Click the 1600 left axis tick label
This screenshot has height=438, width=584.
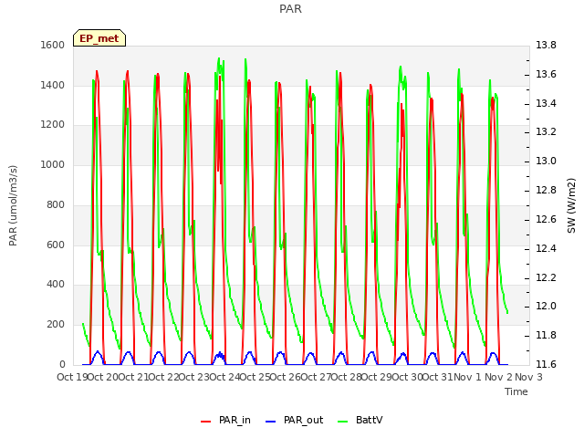tap(53, 45)
